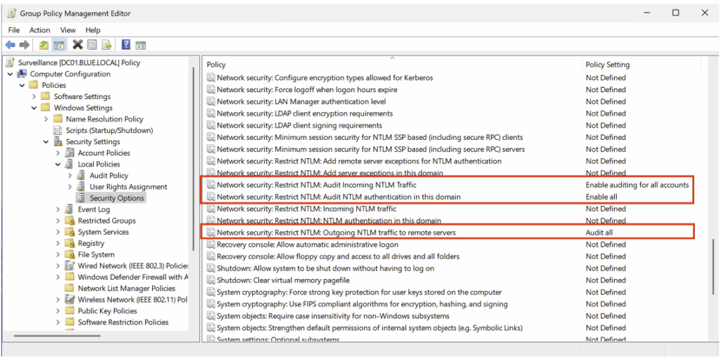Viewport: 721px width, 359px height.
Task: Click the Export List toolbar icon
Action: coord(107,45)
